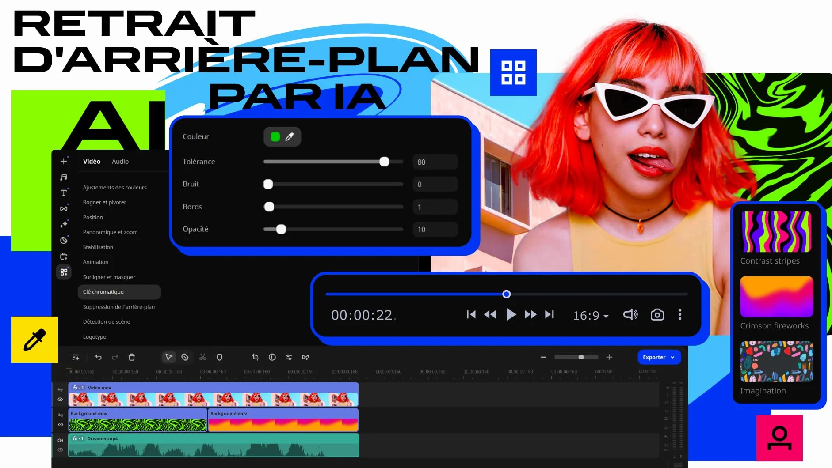Image resolution: width=832 pixels, height=468 pixels.
Task: Toggle the player volume speaker icon
Action: point(630,314)
